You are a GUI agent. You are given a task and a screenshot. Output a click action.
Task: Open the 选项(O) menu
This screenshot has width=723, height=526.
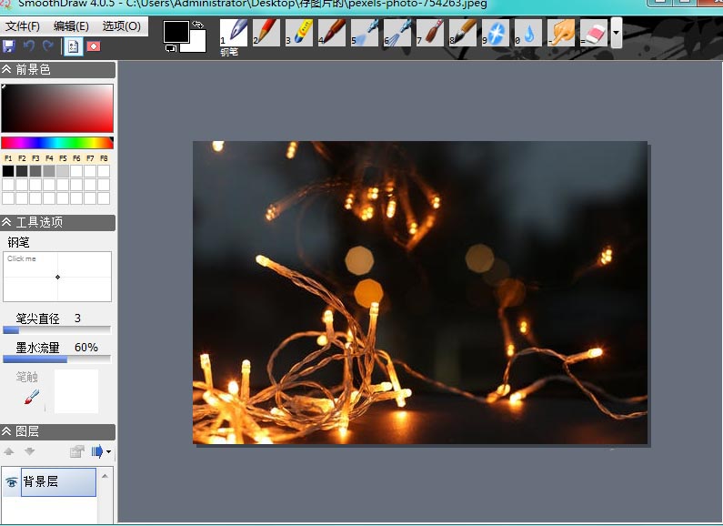[121, 26]
